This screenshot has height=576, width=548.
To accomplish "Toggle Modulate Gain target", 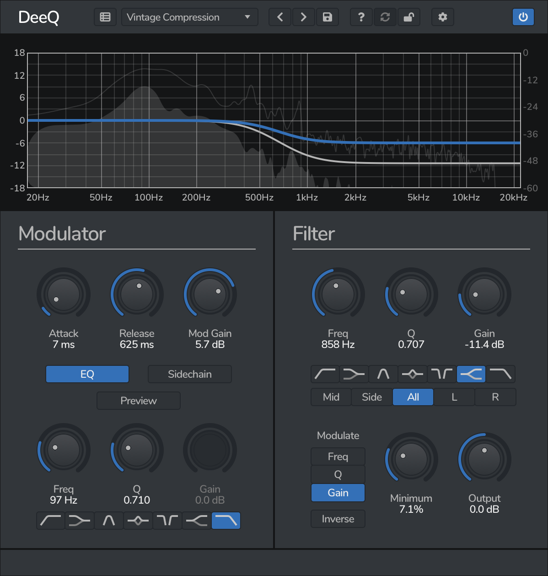I will coord(338,493).
